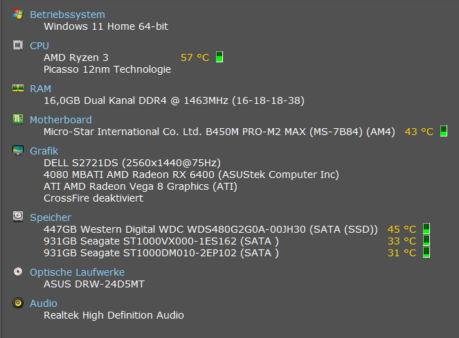This screenshot has height=338, width=459.
Task: Open the CPU section heading
Action: tap(39, 46)
